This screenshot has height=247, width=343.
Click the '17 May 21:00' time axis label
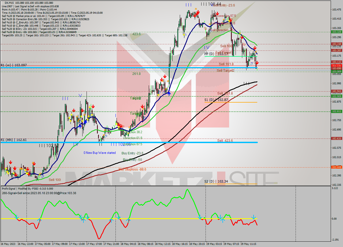[x=111, y=244]
